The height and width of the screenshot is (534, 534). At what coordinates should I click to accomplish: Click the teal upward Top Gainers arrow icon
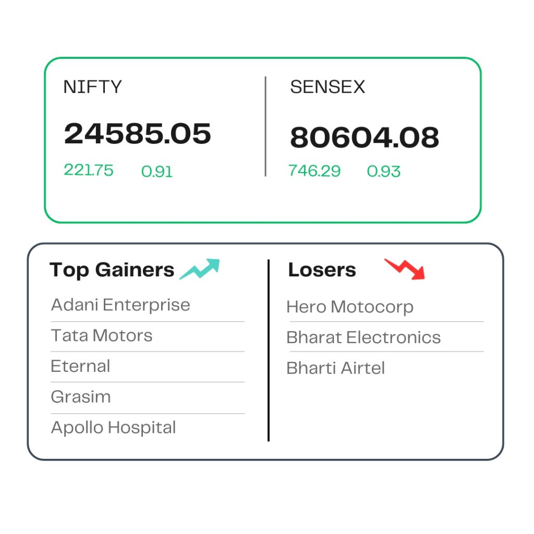point(200,269)
